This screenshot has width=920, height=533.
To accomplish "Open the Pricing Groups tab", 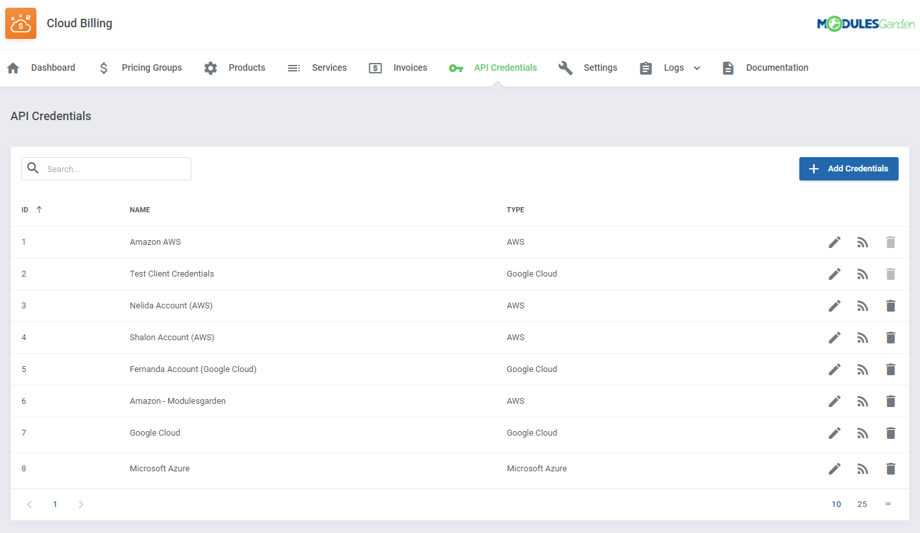I will (x=151, y=68).
